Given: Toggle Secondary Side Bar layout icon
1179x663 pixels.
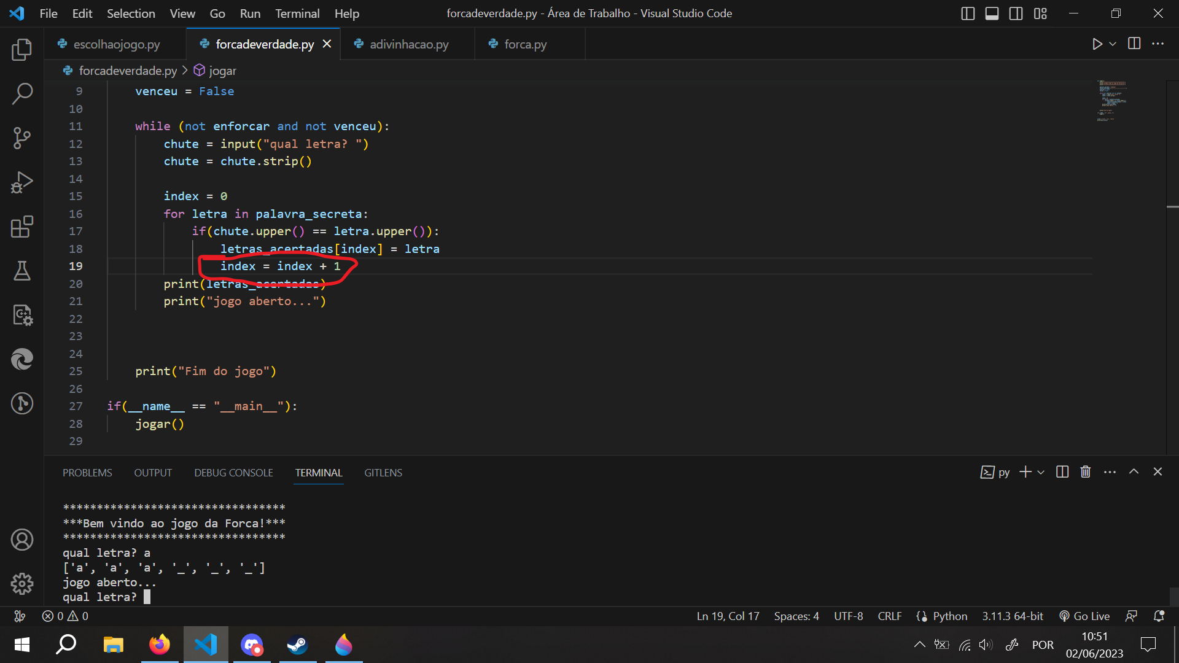Looking at the screenshot, I should point(1016,14).
